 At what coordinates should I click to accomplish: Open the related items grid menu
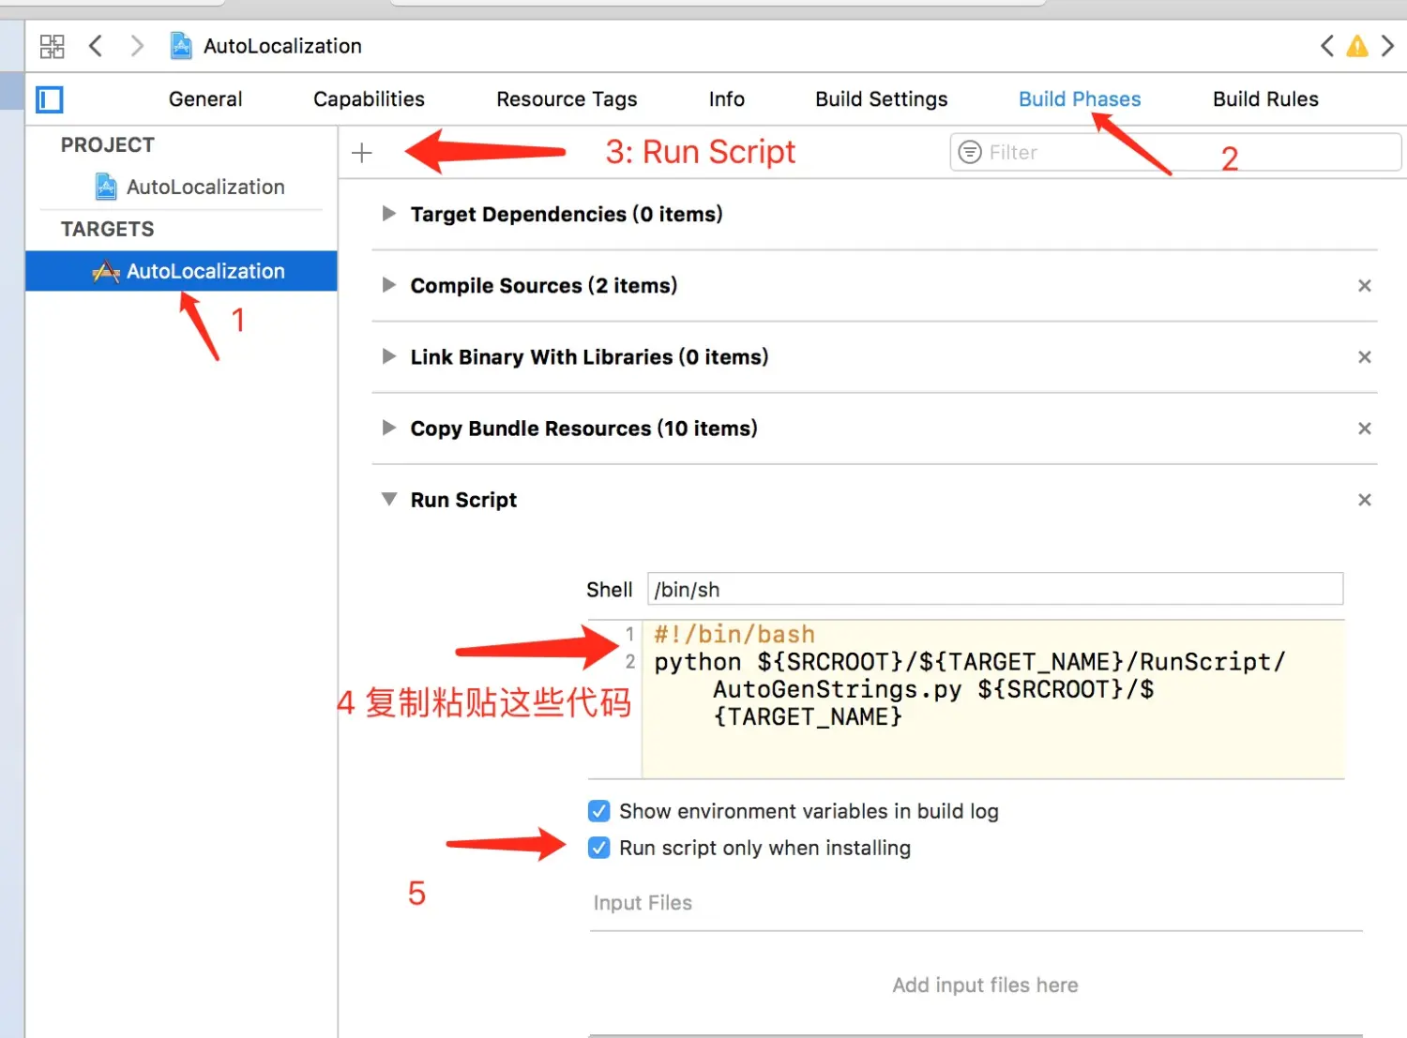(52, 46)
